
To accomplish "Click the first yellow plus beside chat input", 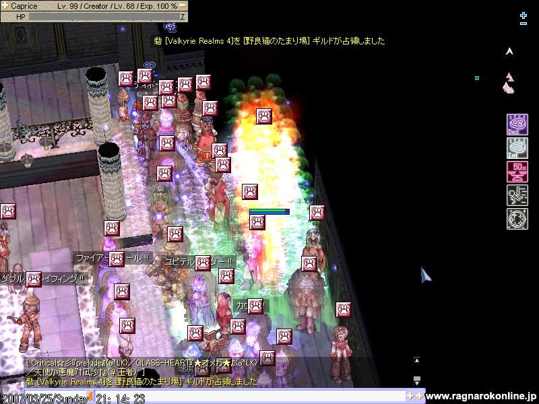I will pos(410,396).
